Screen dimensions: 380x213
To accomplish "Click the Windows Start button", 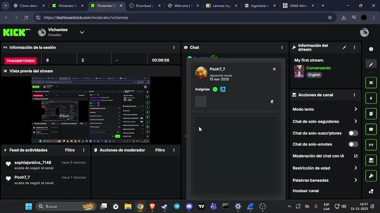I will point(29,206).
